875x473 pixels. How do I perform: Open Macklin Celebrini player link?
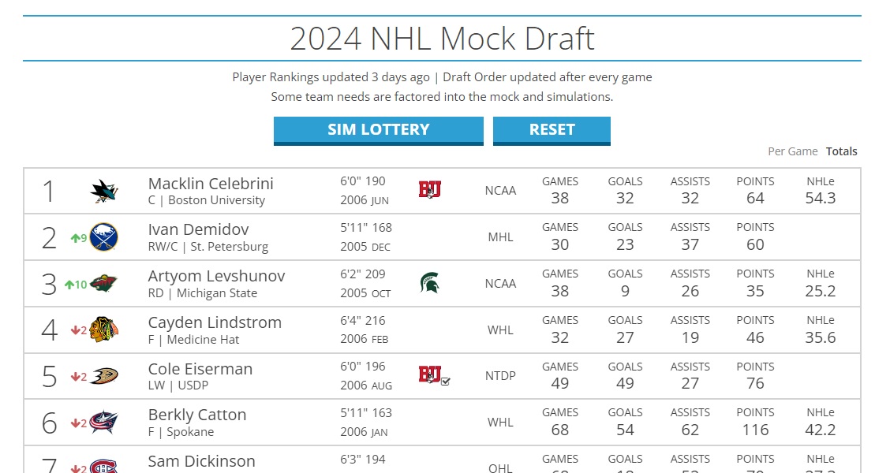click(211, 184)
